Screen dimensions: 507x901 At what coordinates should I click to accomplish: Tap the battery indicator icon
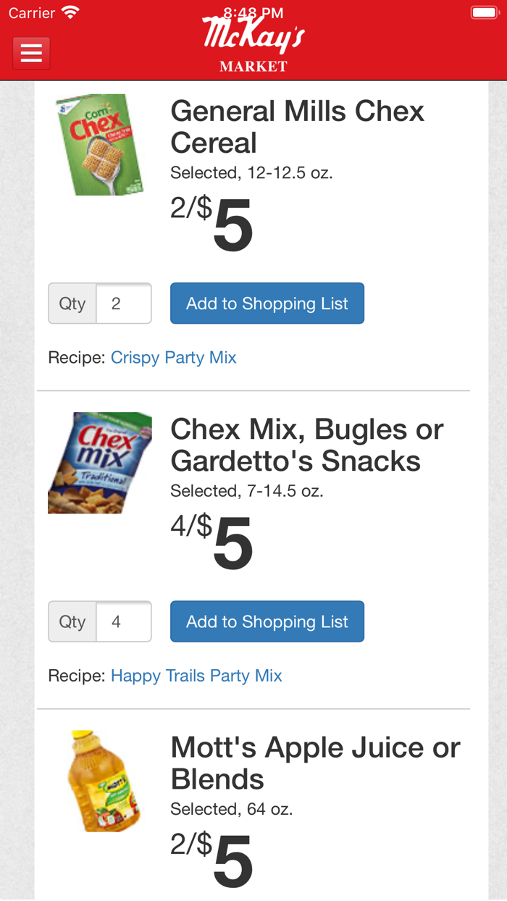482,12
